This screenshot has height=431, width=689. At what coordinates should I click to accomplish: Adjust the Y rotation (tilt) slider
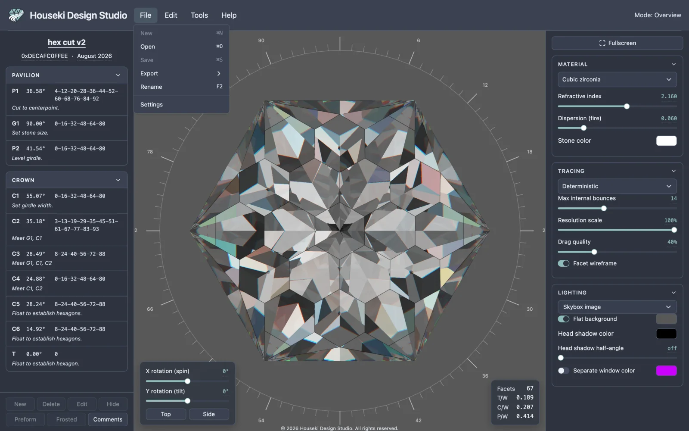click(187, 401)
